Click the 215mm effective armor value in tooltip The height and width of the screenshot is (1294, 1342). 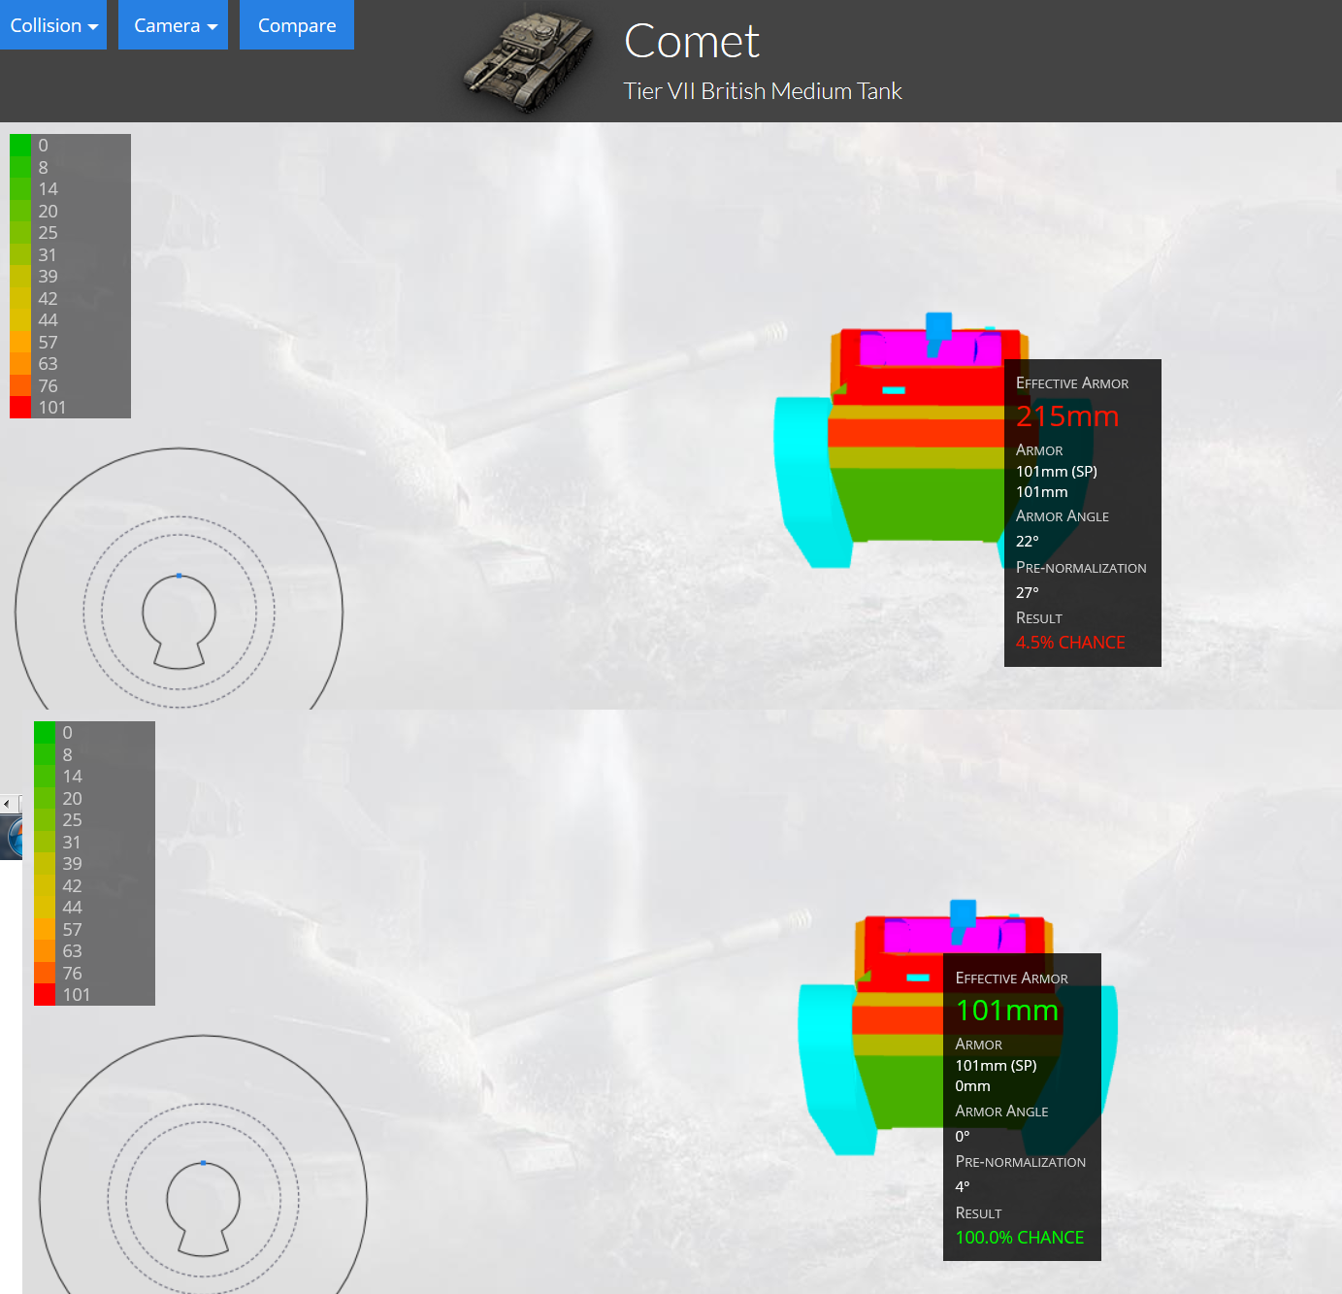click(1067, 416)
